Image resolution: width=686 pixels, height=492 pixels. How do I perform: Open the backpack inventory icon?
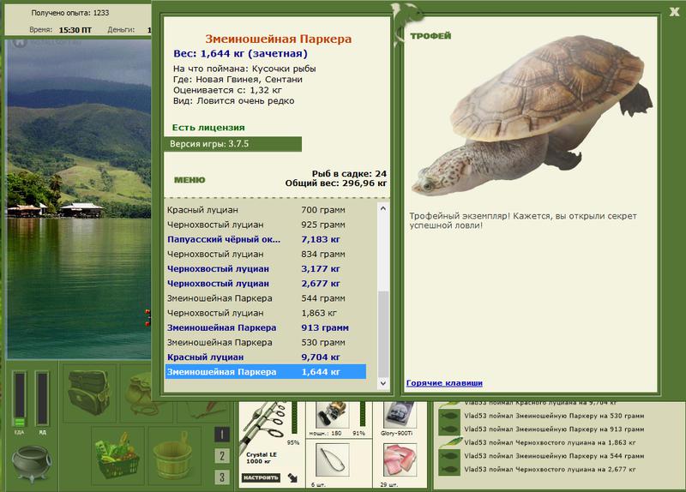tap(89, 393)
